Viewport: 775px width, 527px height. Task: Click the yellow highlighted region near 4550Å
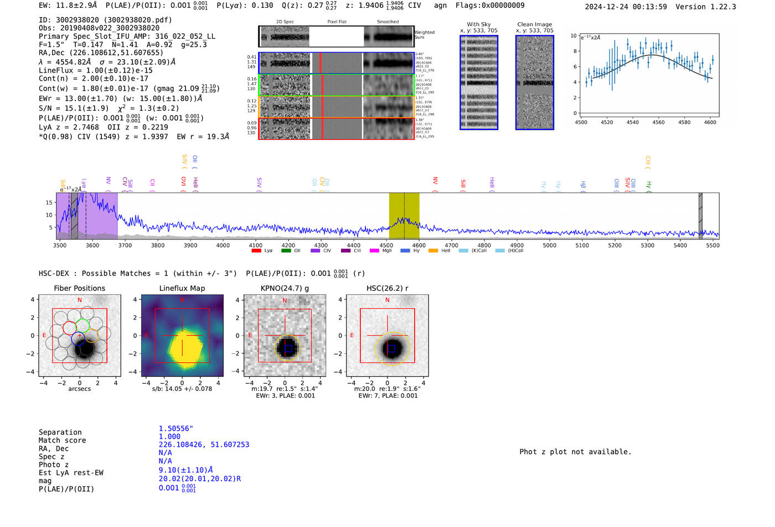404,216
